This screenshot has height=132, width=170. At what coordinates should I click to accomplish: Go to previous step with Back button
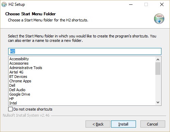[98, 124]
